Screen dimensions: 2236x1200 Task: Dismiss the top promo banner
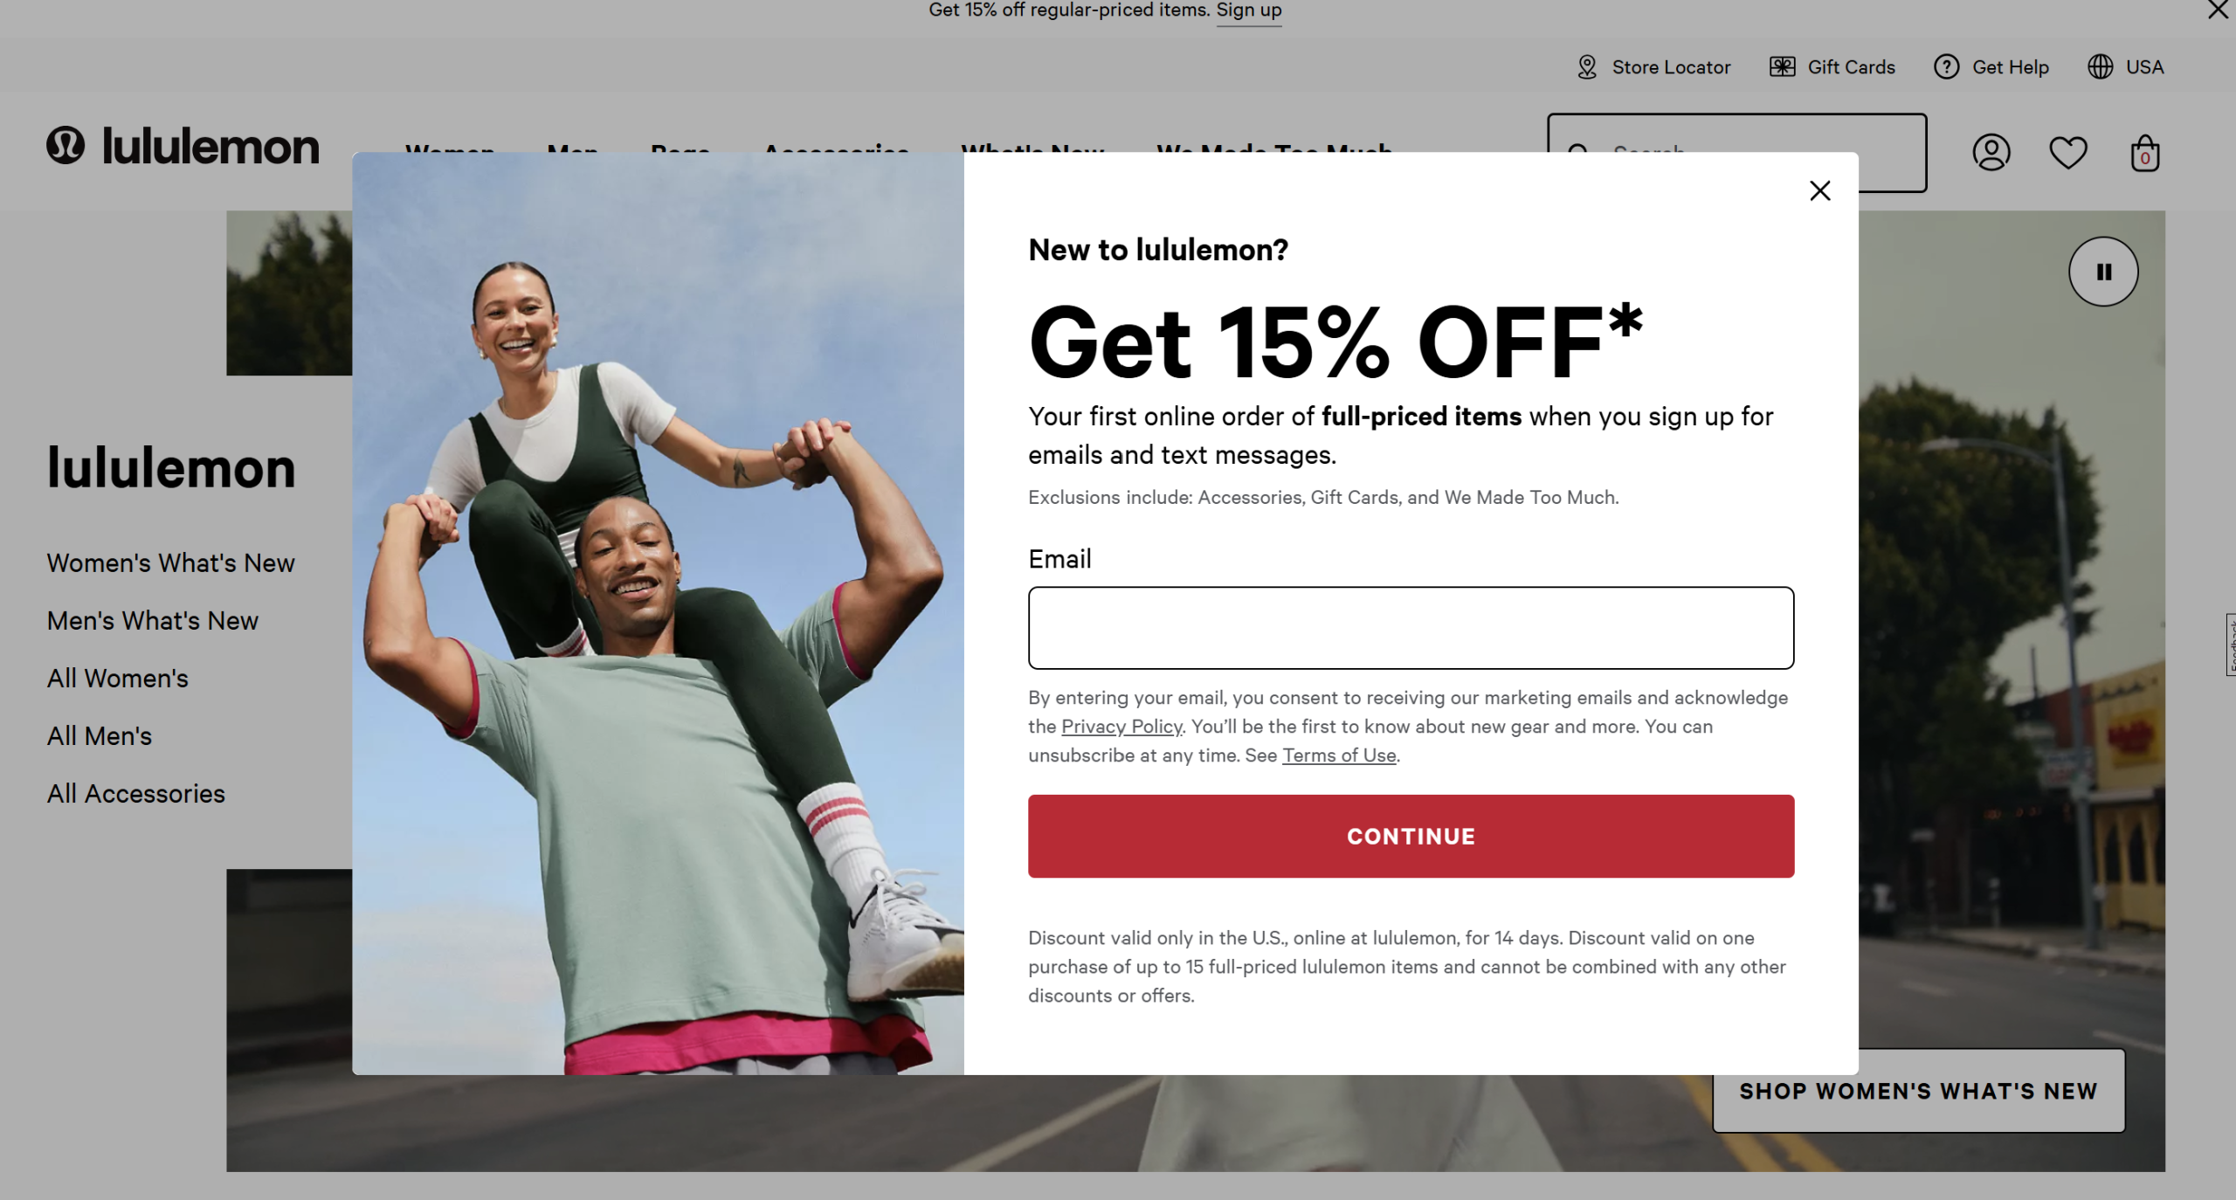(2218, 10)
